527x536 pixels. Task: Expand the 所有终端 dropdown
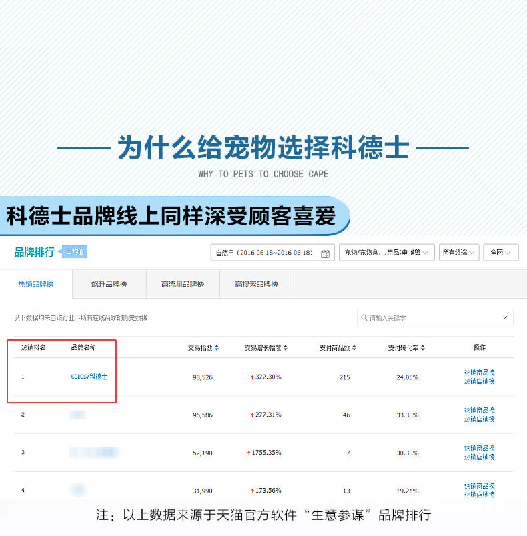click(459, 253)
